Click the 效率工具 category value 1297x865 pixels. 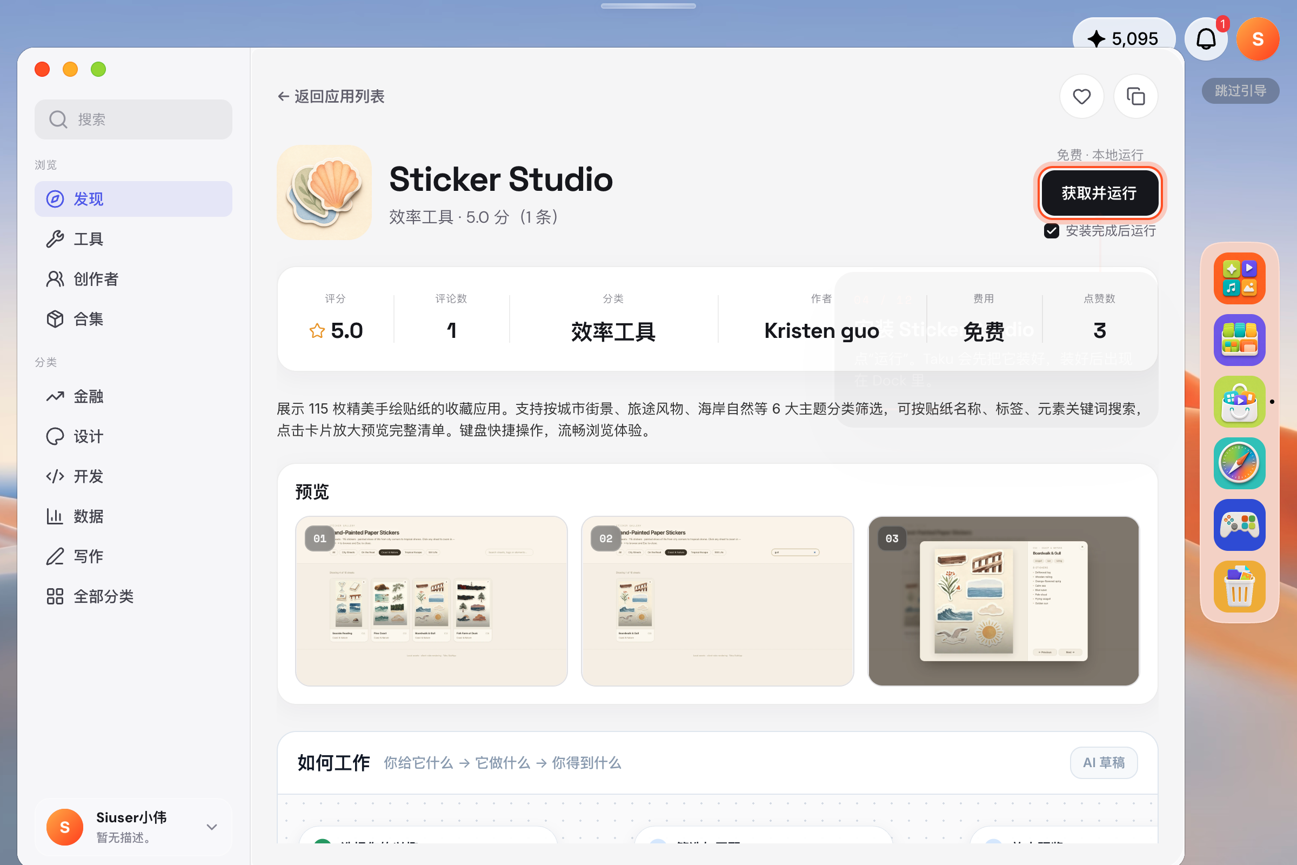(x=613, y=331)
